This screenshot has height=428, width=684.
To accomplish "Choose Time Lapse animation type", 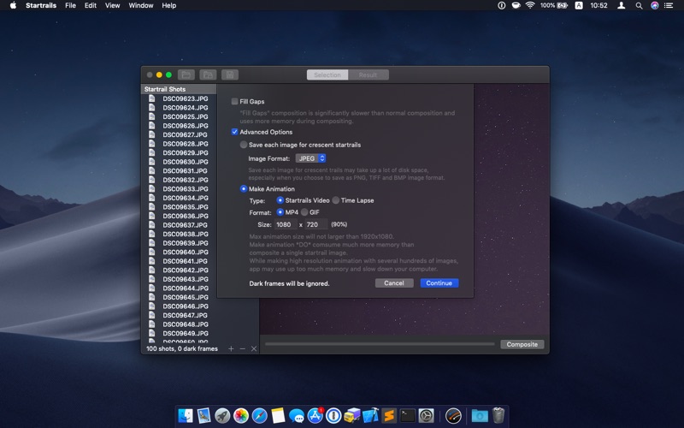I will click(336, 200).
